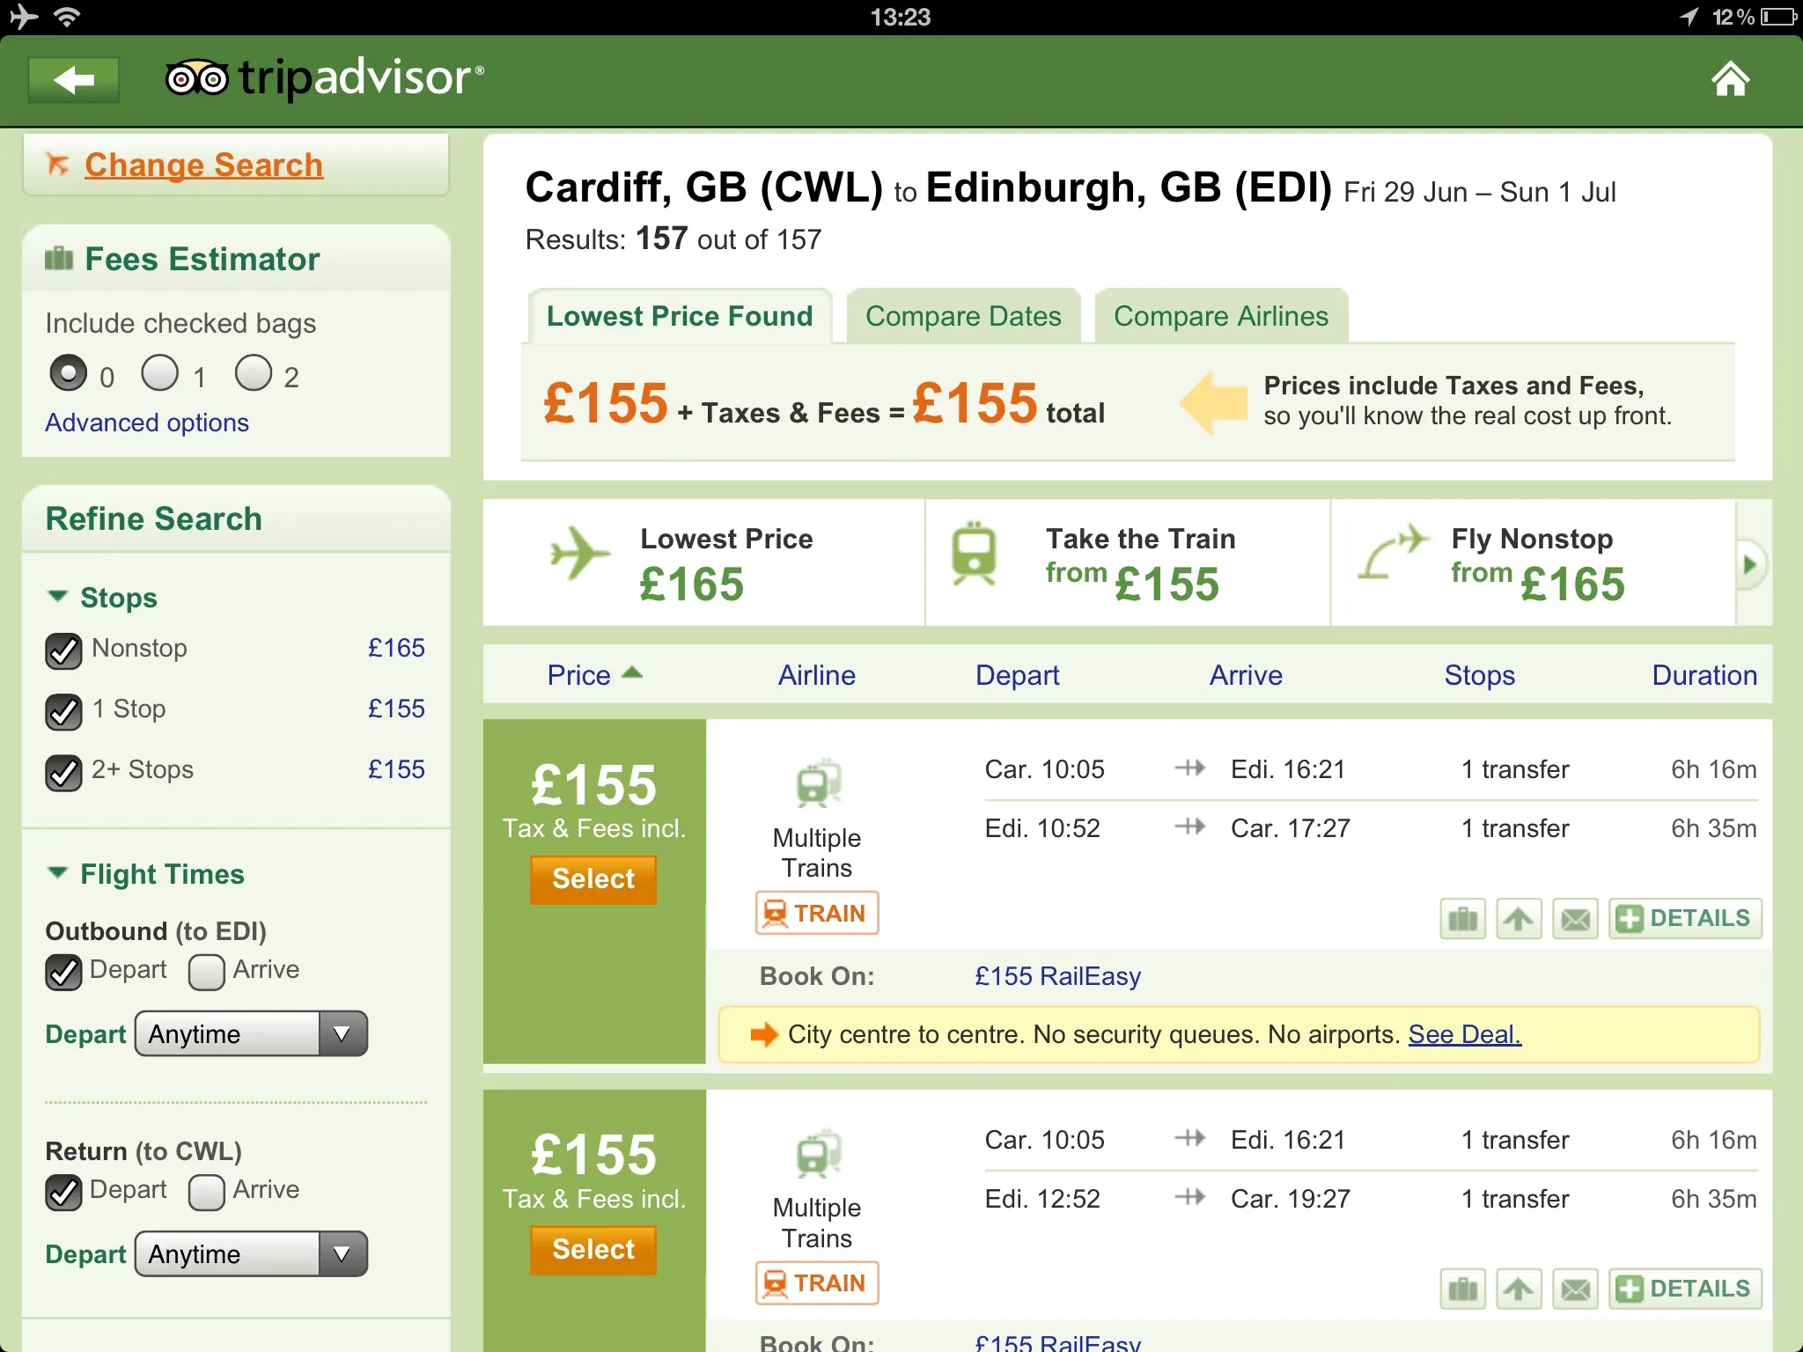Select 1 checked bag radio button
The width and height of the screenshot is (1803, 1352).
(x=160, y=373)
